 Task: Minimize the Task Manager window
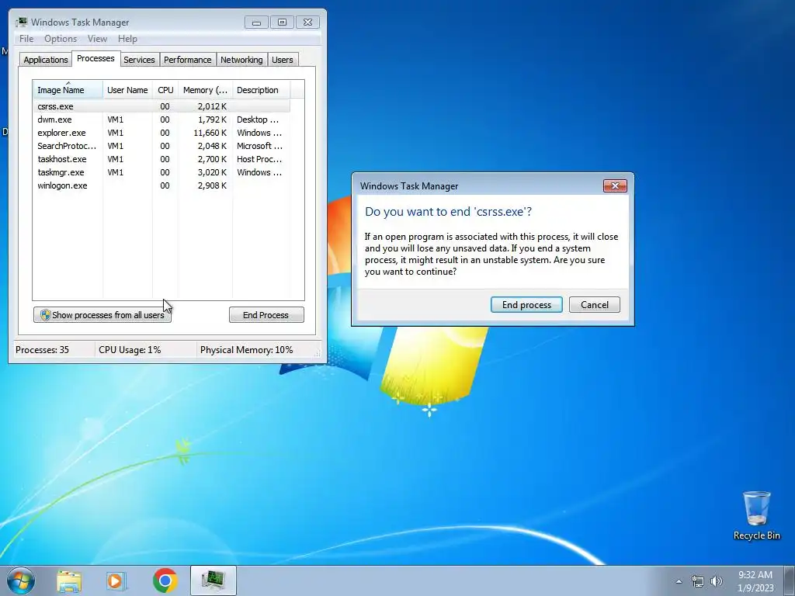click(x=256, y=23)
